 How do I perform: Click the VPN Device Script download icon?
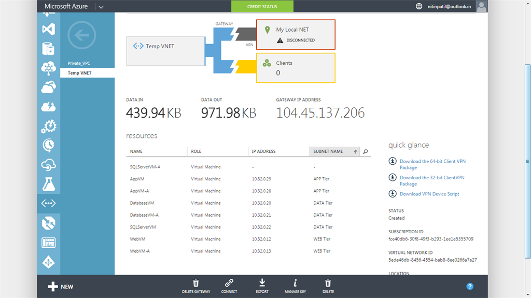(x=393, y=194)
